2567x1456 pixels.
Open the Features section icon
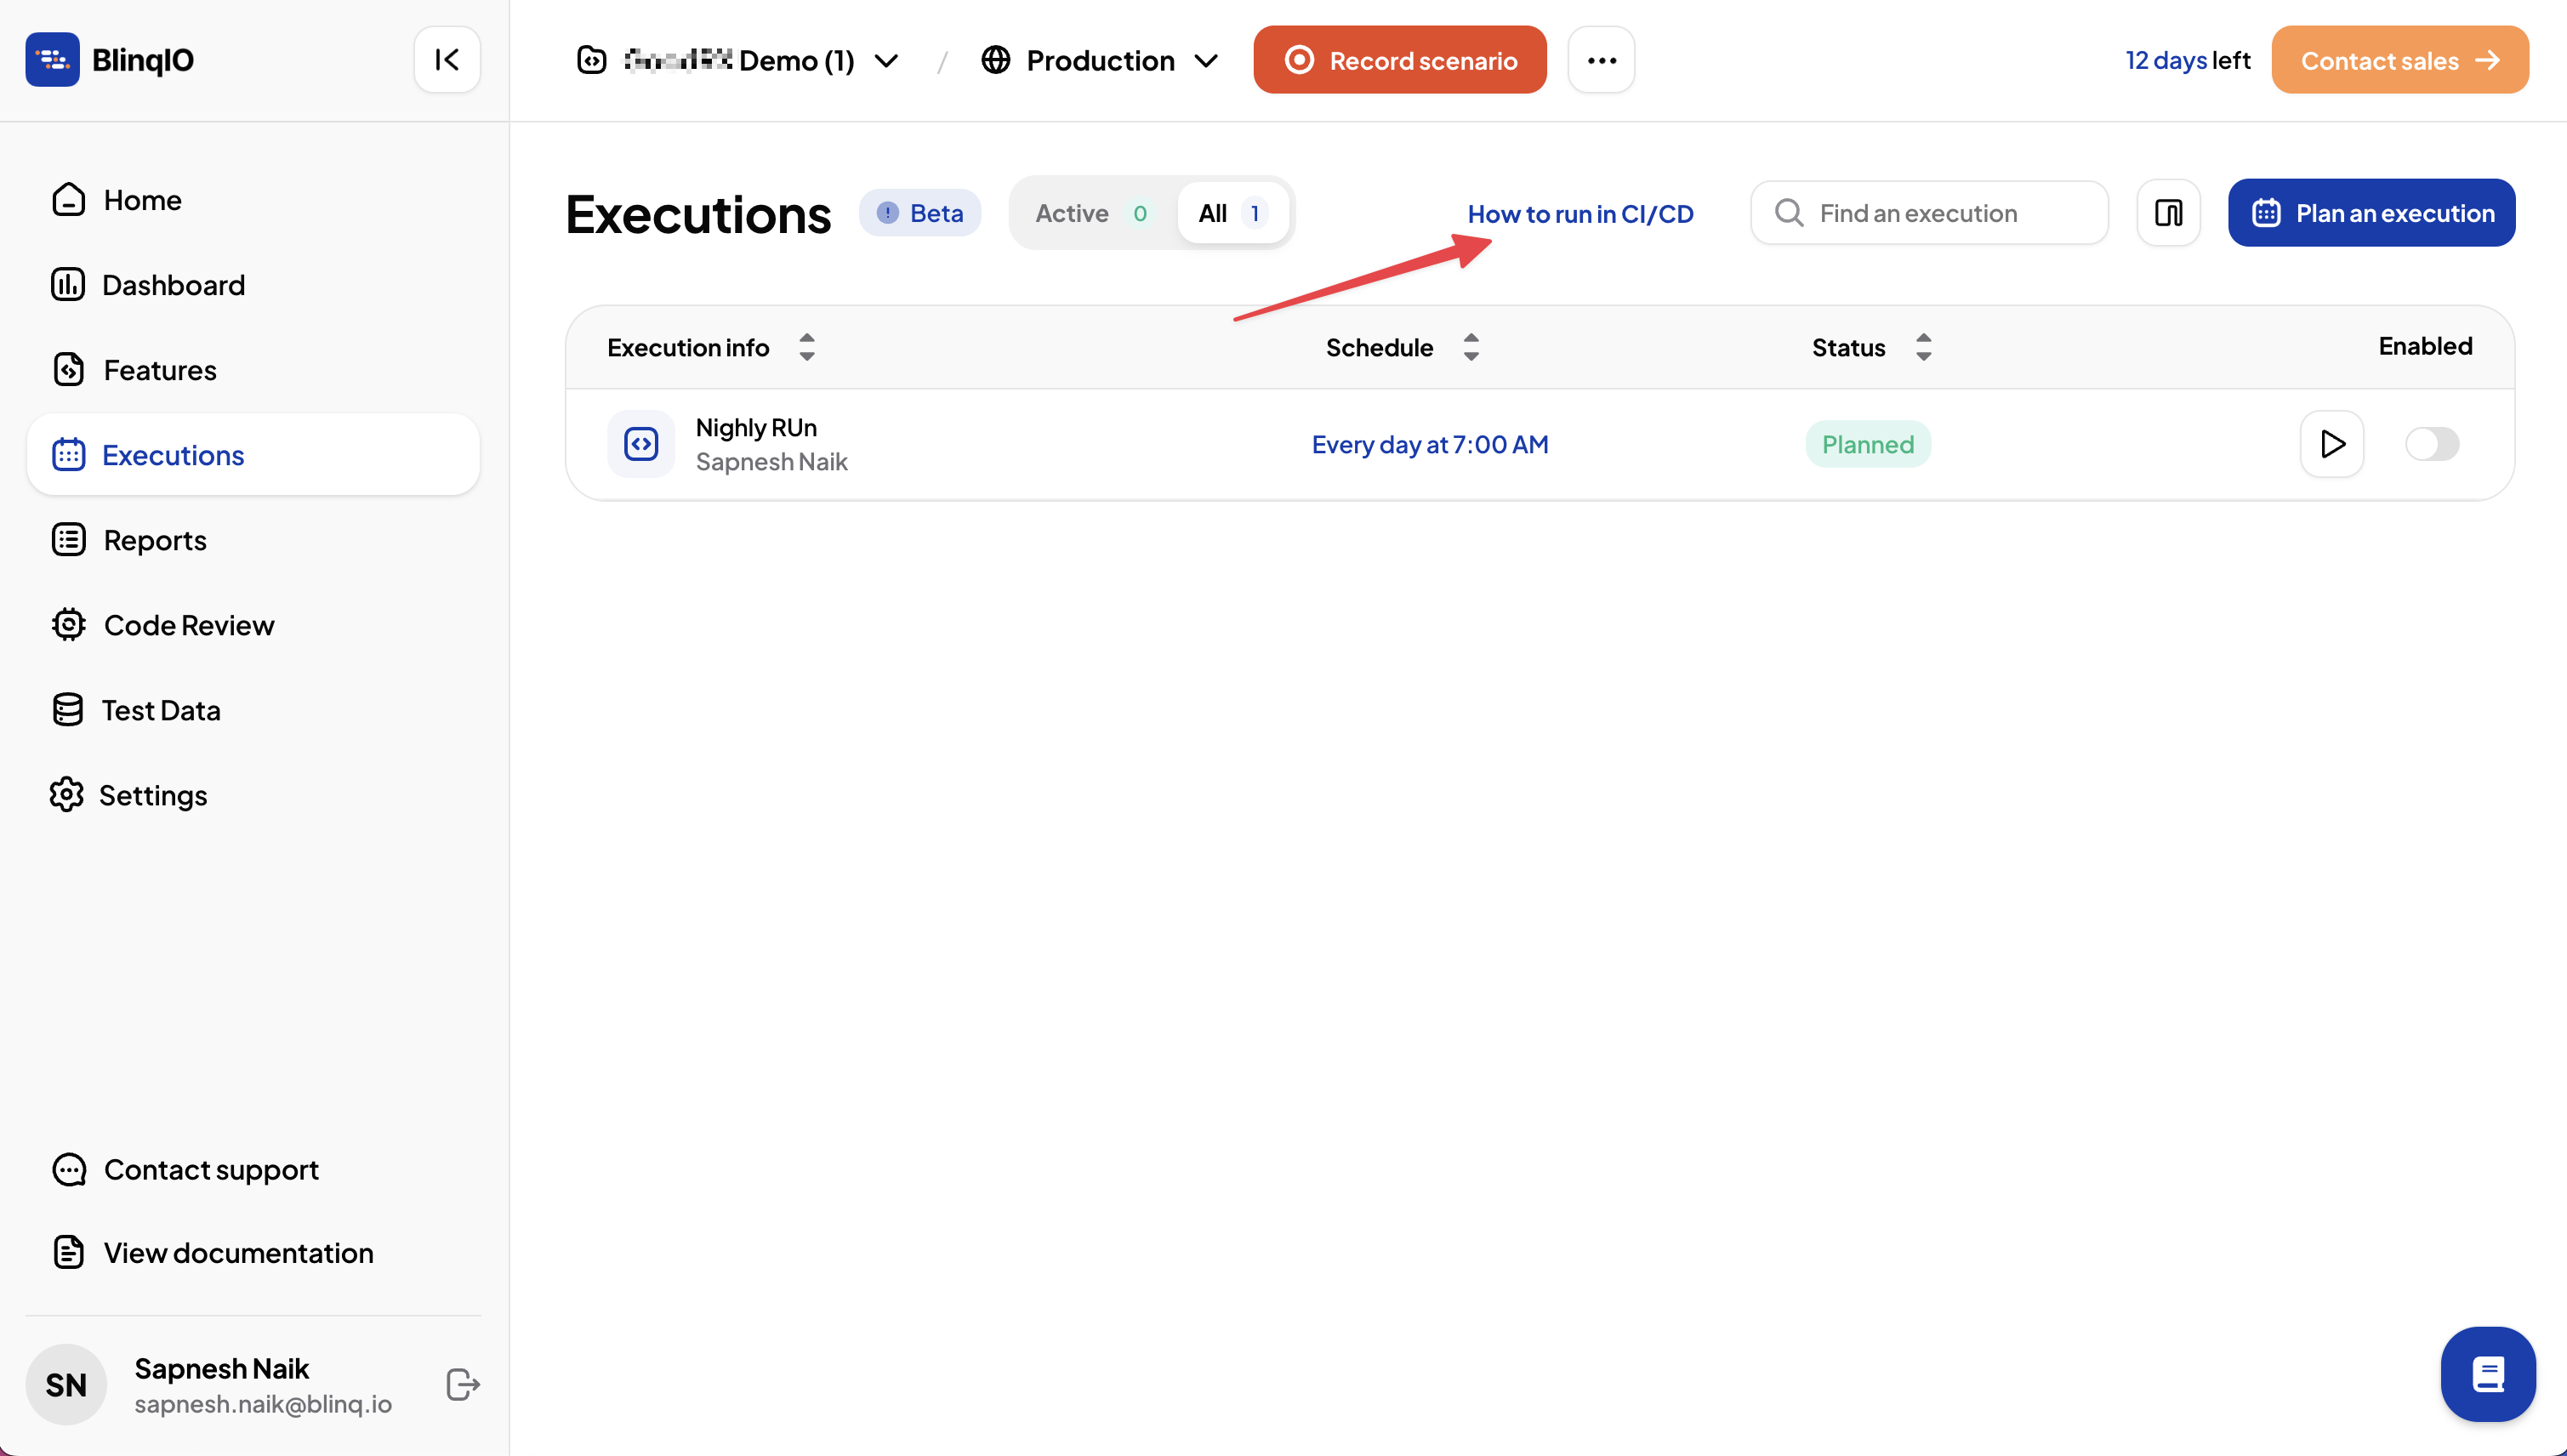(67, 369)
